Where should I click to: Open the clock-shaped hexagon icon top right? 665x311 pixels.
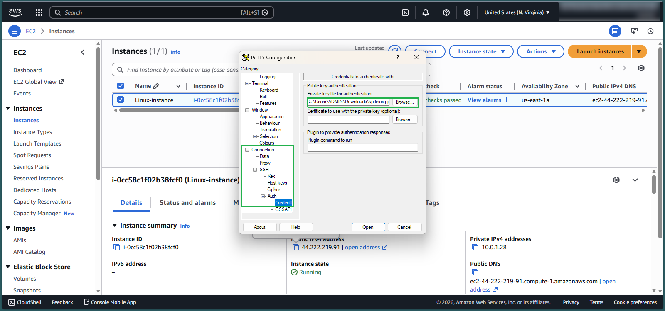click(650, 31)
